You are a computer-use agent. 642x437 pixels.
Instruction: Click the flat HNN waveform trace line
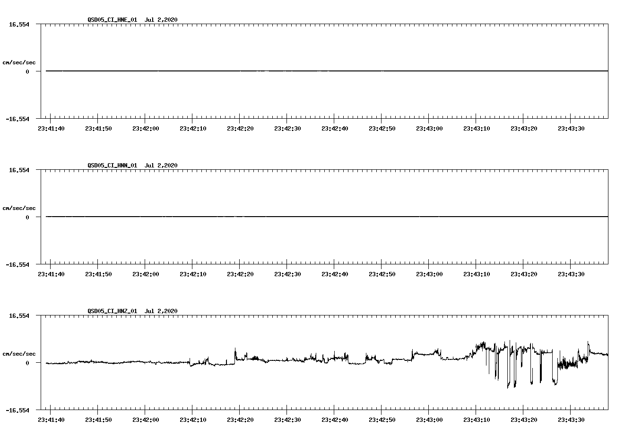327,217
